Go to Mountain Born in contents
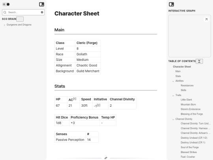Screen dimensions: 213x160 [188, 104]
